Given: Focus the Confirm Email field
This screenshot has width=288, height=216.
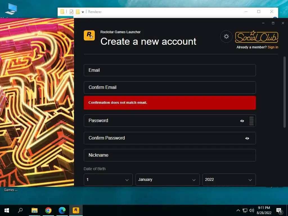Looking at the screenshot, I should coord(170,87).
